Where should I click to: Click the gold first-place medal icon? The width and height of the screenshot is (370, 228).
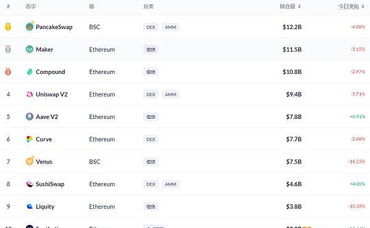(x=8, y=26)
